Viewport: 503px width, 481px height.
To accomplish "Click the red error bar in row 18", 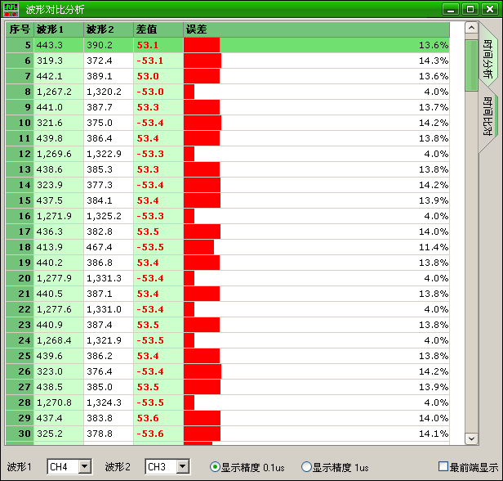I will [198, 247].
